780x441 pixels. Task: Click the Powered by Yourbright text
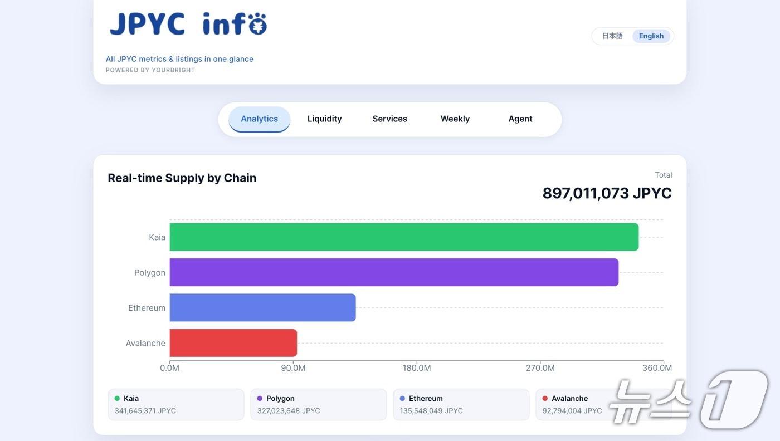(150, 70)
